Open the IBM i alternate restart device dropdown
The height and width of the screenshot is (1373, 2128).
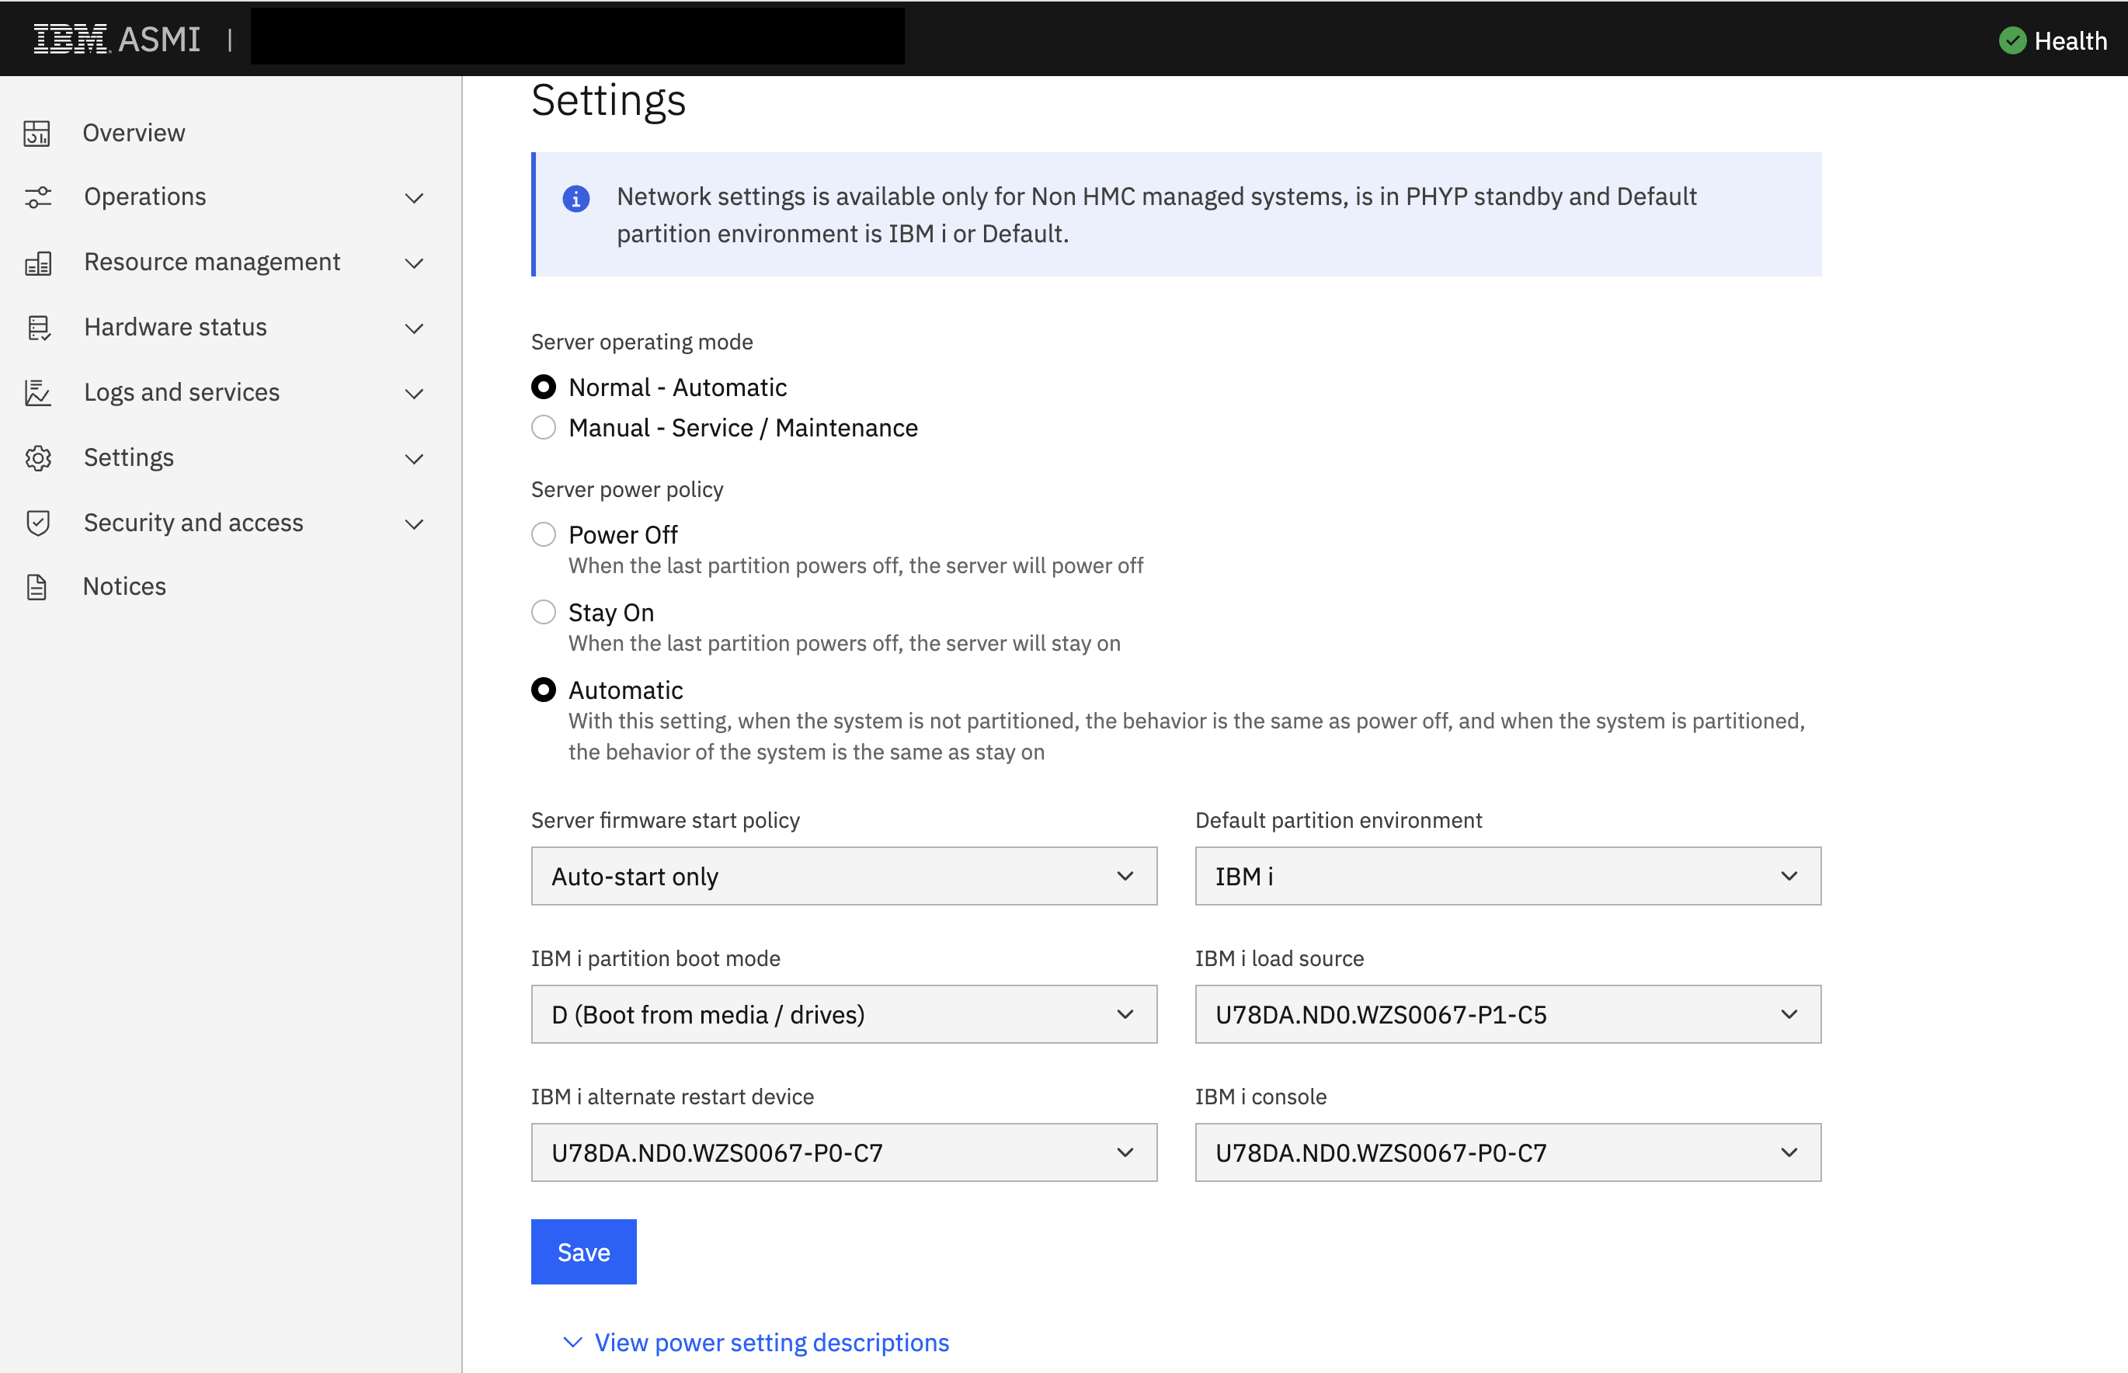pos(843,1152)
